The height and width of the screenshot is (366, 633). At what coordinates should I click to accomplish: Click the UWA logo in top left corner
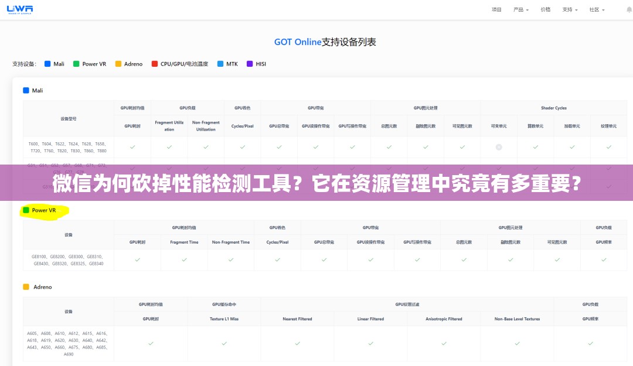[x=19, y=9]
